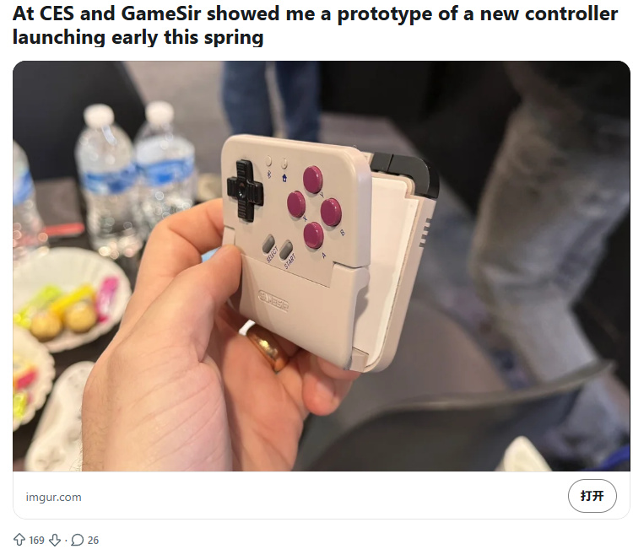Click the 打开 button
633x560 pixels.
click(592, 496)
